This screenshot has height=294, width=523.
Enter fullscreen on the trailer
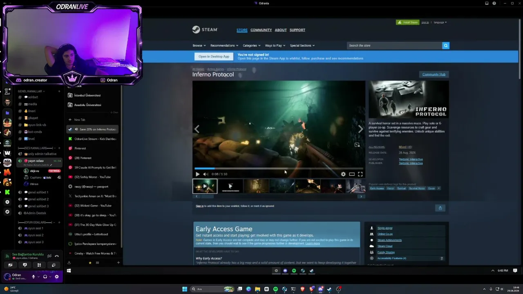[x=360, y=174]
